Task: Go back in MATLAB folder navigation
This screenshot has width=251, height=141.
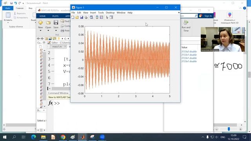Action: (x=38, y=38)
